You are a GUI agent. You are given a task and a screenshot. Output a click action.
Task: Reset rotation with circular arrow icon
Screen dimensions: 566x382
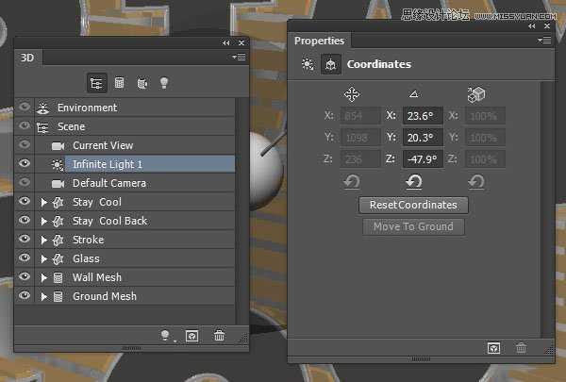click(x=414, y=182)
